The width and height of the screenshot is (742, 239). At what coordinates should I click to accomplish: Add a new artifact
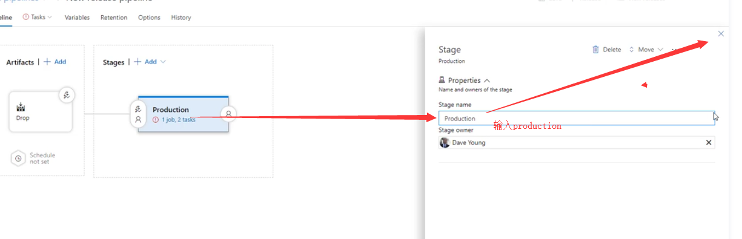55,62
